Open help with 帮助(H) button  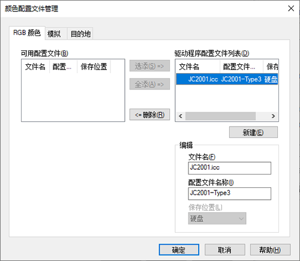click(270, 250)
